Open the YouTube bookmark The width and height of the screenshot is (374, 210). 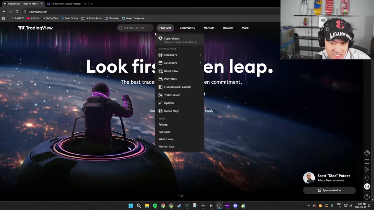pos(33,18)
